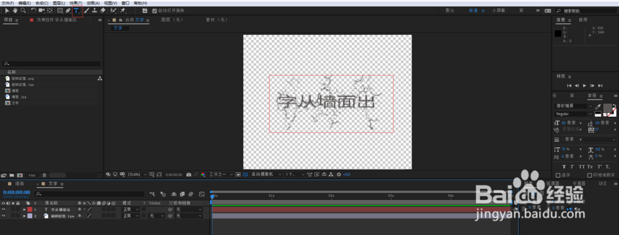Select the Zoom magnifier tool
Screen dimensions: 619x235
pos(24,11)
